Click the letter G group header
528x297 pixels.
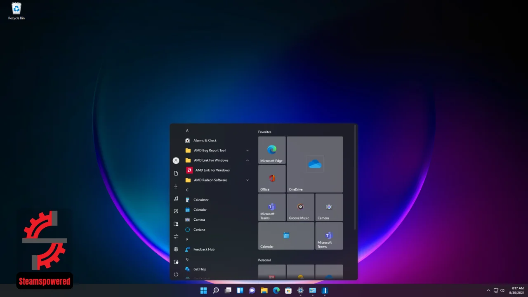[x=187, y=259]
